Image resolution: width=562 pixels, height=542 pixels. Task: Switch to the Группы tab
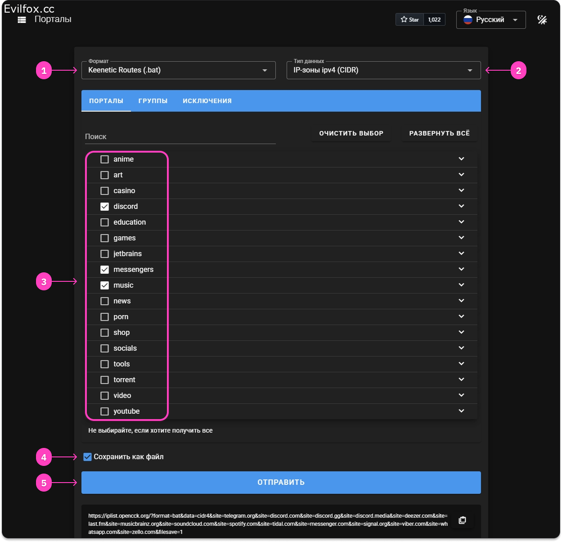tap(153, 101)
